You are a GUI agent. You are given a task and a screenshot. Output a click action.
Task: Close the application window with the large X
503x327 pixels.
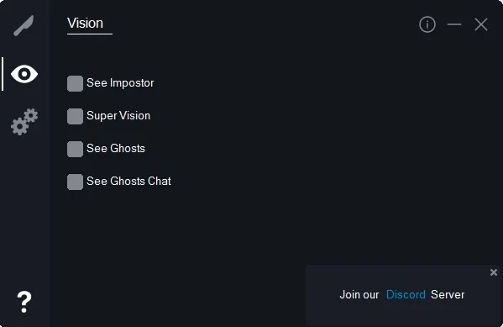pyautogui.click(x=481, y=24)
